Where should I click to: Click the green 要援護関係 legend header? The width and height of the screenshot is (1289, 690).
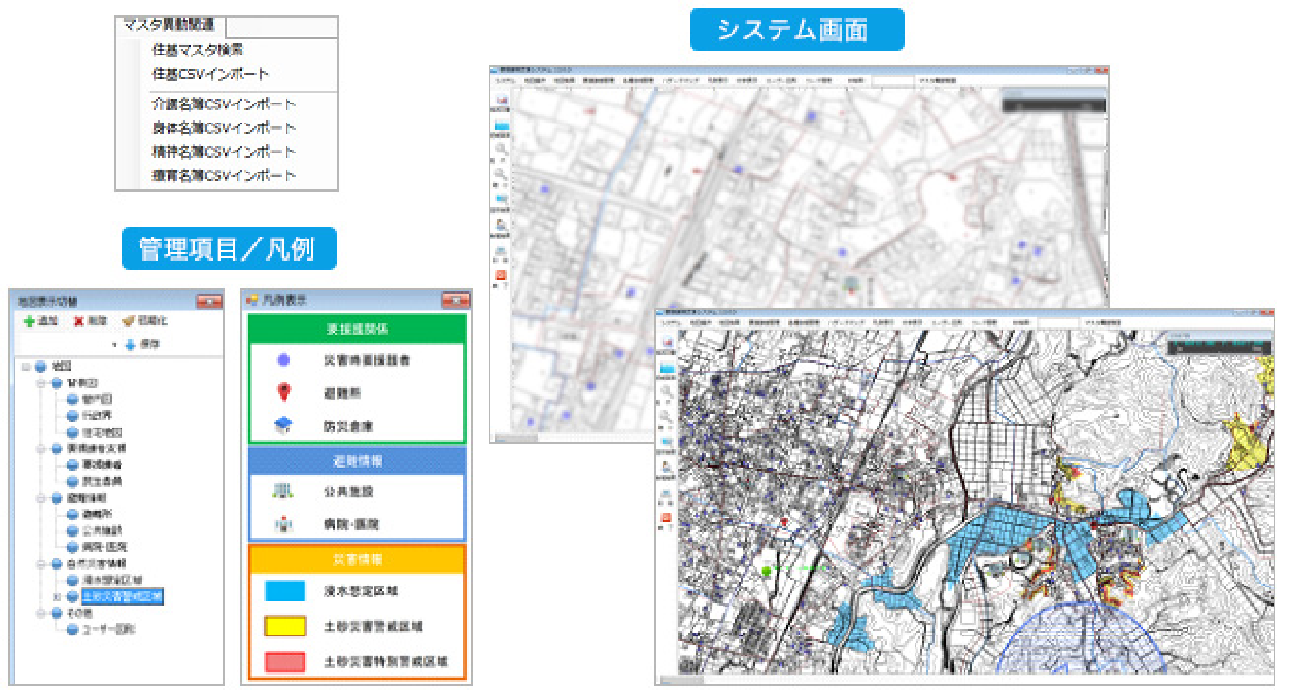tap(357, 329)
